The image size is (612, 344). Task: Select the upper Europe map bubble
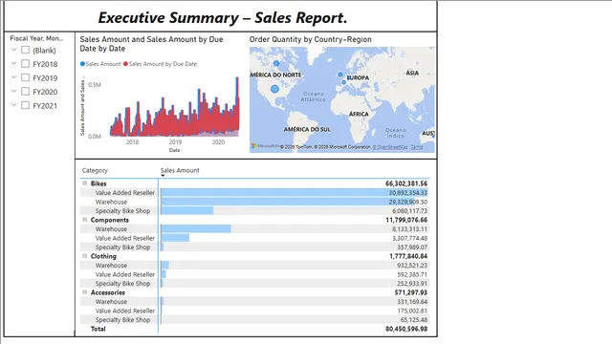(x=340, y=75)
